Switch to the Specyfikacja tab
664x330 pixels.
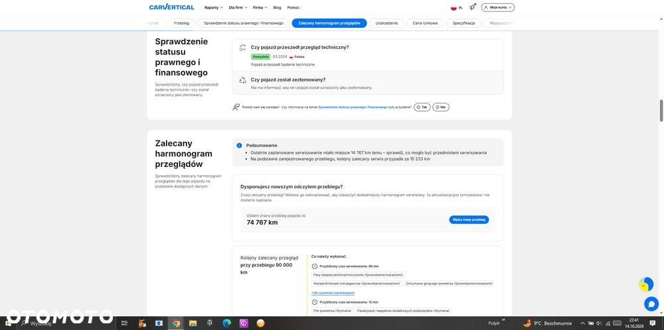[x=463, y=23]
